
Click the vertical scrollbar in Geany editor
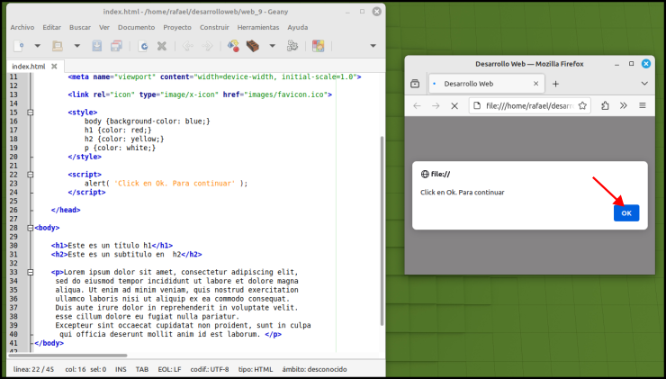click(x=382, y=230)
